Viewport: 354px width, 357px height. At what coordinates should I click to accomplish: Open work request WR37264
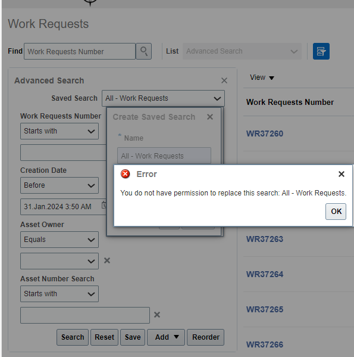point(265,274)
